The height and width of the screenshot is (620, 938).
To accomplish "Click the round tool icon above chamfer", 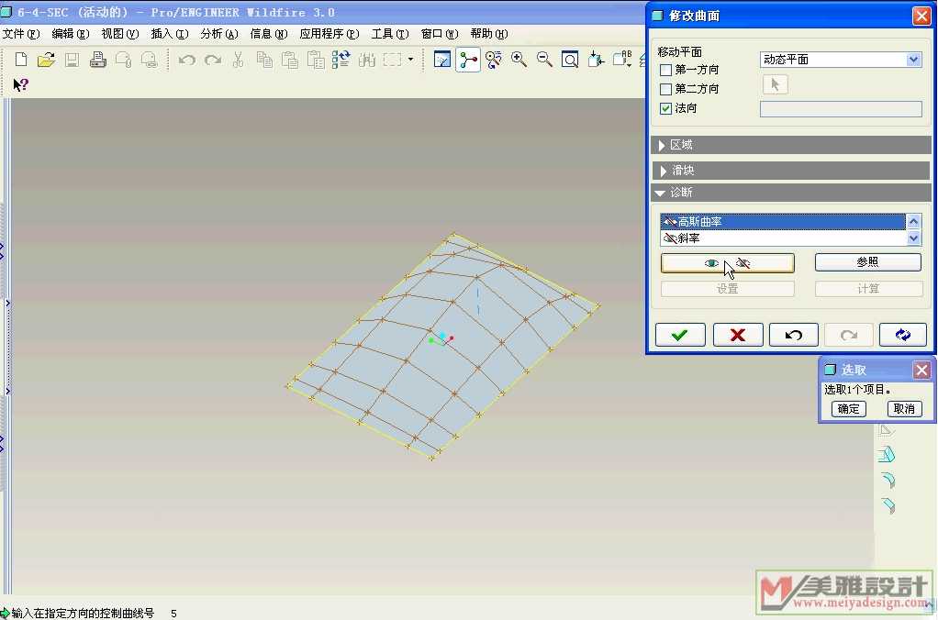I will [888, 480].
